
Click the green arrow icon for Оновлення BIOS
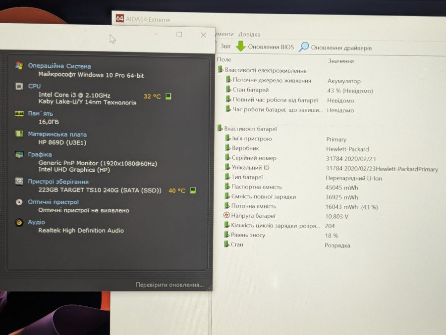point(240,46)
